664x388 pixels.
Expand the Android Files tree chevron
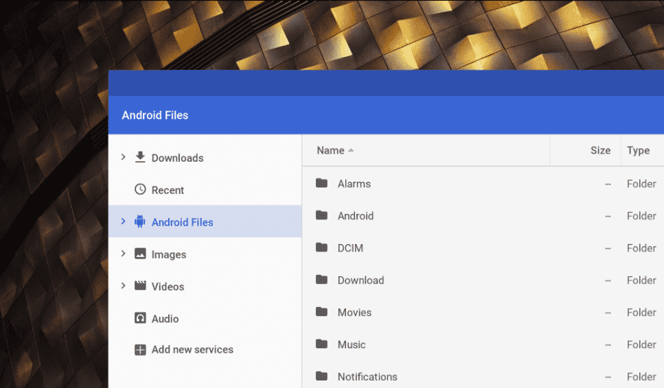(x=123, y=221)
